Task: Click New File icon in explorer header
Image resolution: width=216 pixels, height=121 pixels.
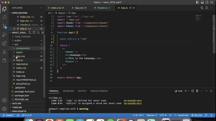Action: (30, 33)
